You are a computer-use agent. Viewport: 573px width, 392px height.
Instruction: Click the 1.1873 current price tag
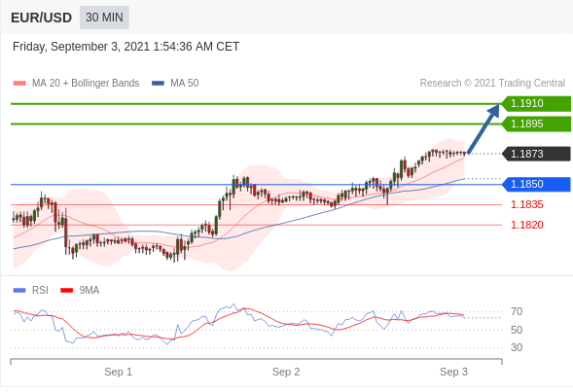536,154
